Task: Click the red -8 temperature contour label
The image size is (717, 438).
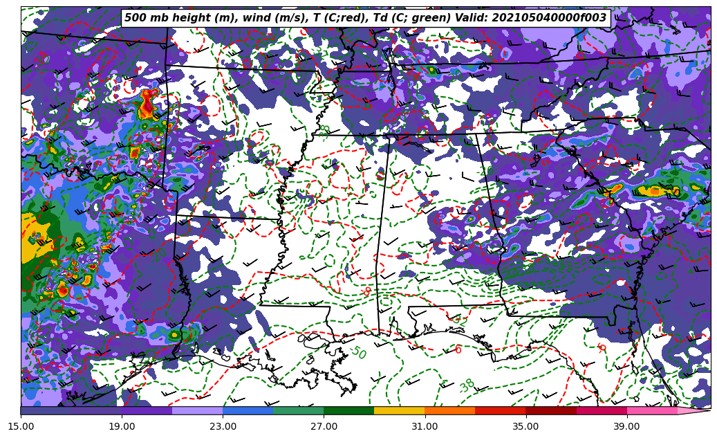Action: pos(366,292)
